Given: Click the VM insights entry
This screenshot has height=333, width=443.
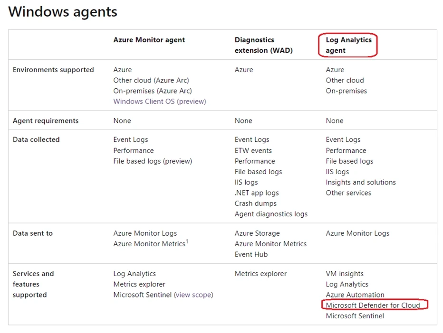Looking at the screenshot, I should 345,274.
